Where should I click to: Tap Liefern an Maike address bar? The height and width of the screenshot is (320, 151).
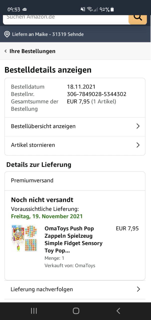[48, 34]
